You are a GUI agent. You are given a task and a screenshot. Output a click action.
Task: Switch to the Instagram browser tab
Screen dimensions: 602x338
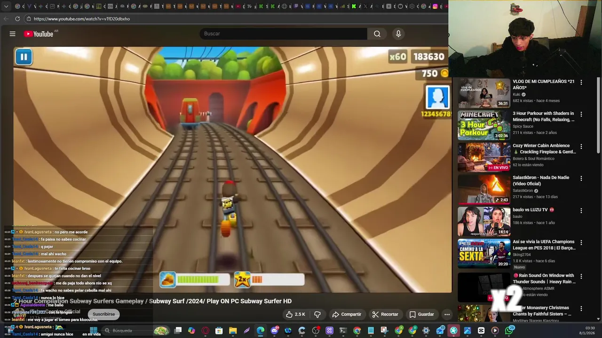435,7
